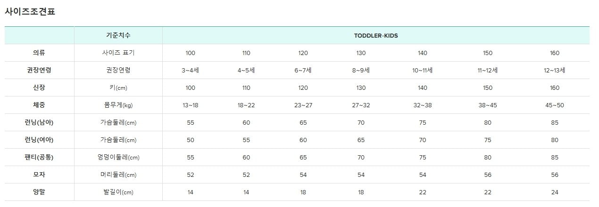
Task: Select the 신장 row label
Action: (x=40, y=88)
